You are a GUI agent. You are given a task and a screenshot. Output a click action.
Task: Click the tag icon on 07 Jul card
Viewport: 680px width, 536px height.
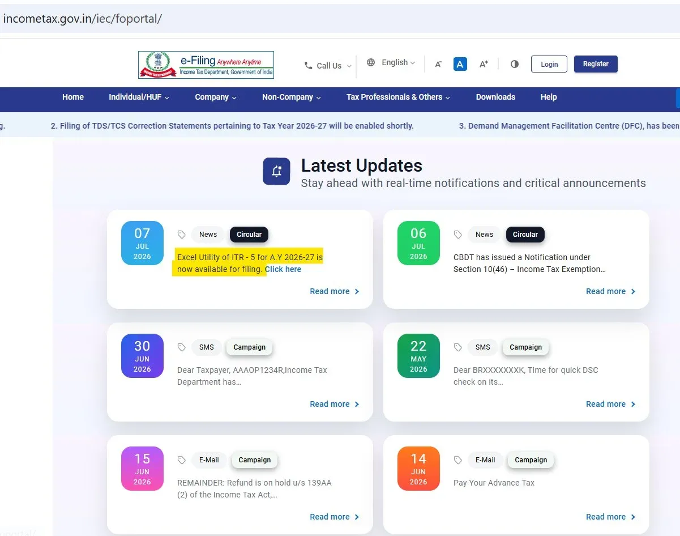182,235
